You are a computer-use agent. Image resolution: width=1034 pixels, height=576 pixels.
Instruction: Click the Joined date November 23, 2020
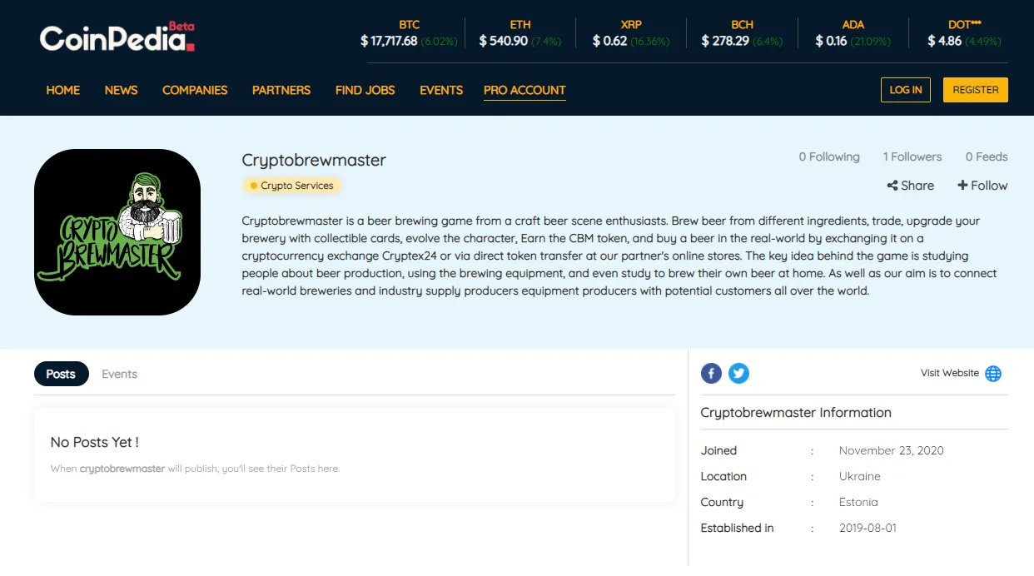tap(892, 450)
